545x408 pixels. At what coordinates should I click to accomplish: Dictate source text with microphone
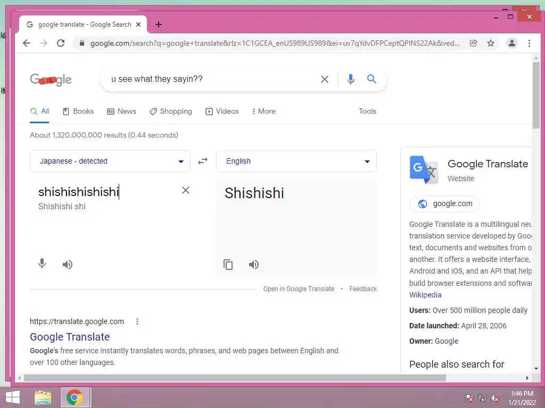pyautogui.click(x=42, y=263)
